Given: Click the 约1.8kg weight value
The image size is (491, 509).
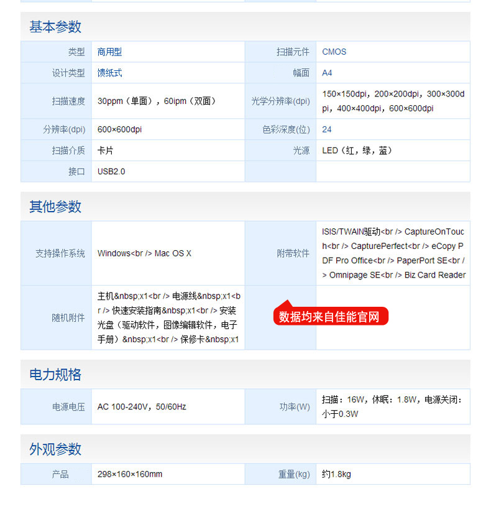Looking at the screenshot, I should pos(336,474).
